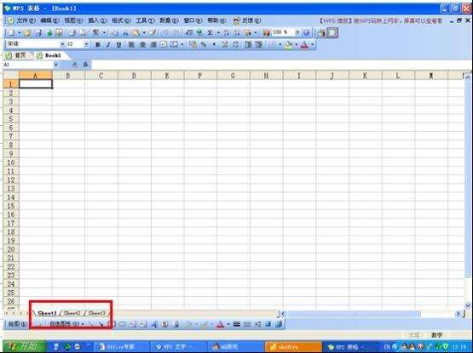Image resolution: width=473 pixels, height=353 pixels.
Task: Click the Sort Descending icon
Action: [x=237, y=32]
